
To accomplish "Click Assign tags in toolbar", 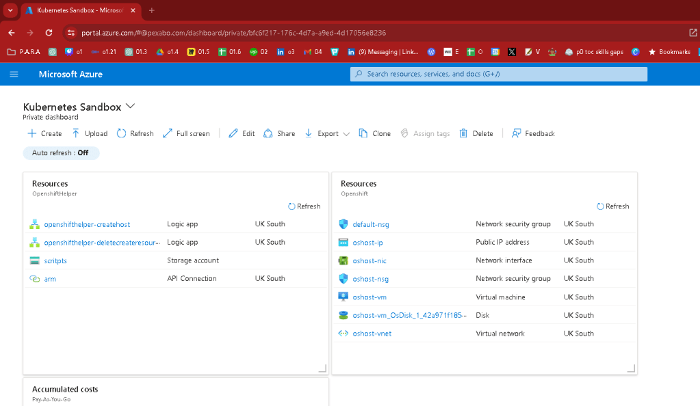I will (x=425, y=133).
